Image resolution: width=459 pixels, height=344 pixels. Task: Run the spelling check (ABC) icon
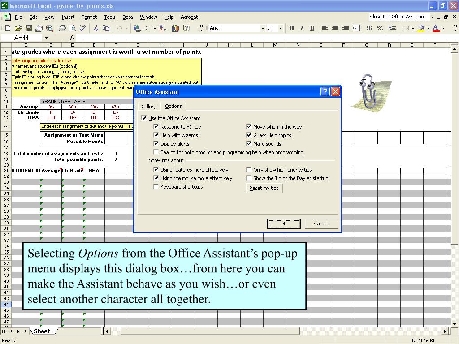coord(83,28)
